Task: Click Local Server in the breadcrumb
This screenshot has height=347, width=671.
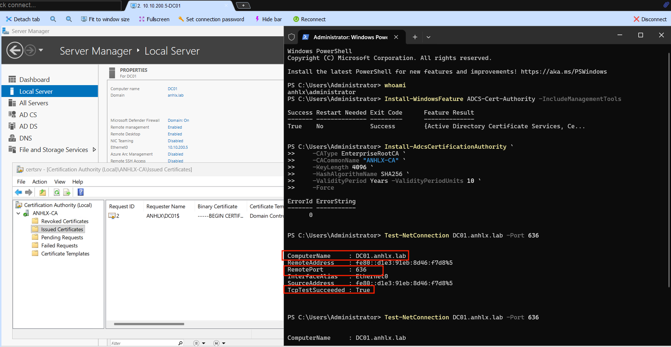Action: tap(172, 51)
